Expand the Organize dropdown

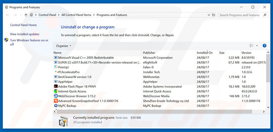click(x=64, y=46)
